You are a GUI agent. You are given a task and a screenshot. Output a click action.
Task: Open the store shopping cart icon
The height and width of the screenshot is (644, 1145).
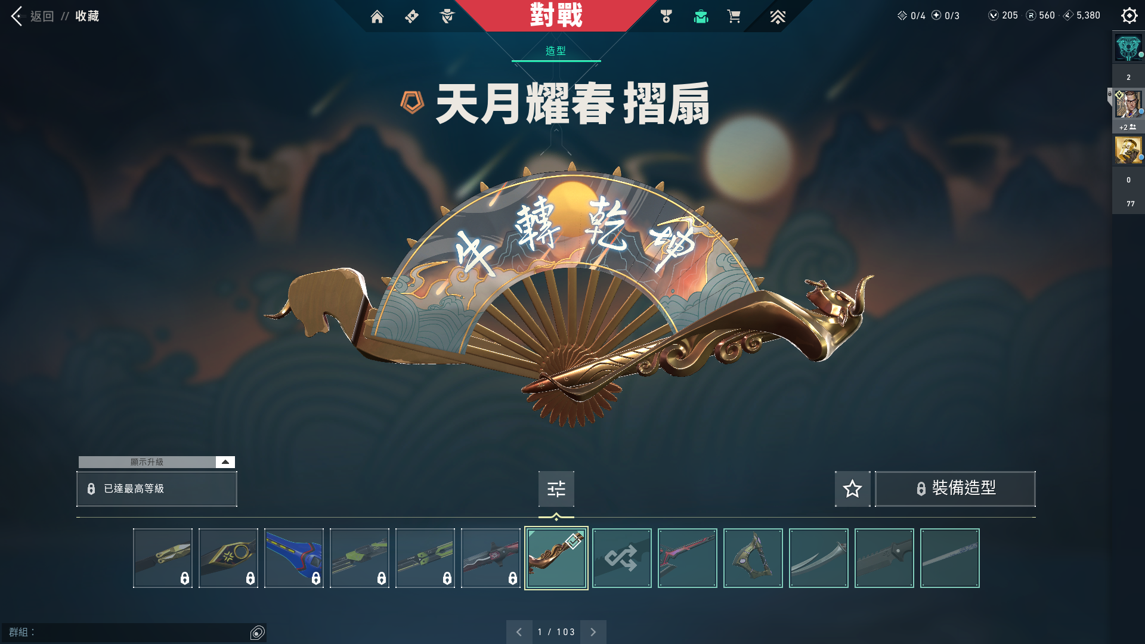pos(734,17)
